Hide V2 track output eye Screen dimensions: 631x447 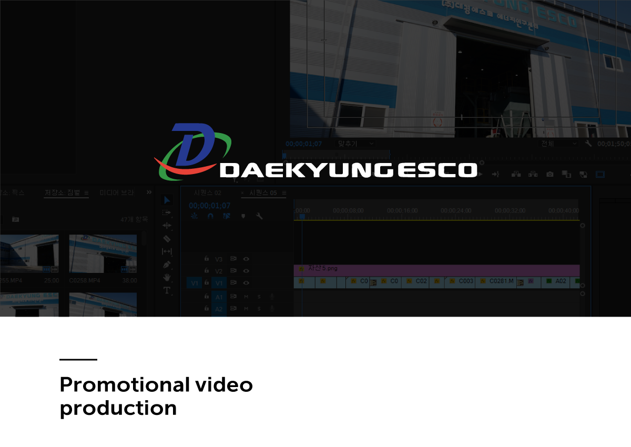(246, 271)
